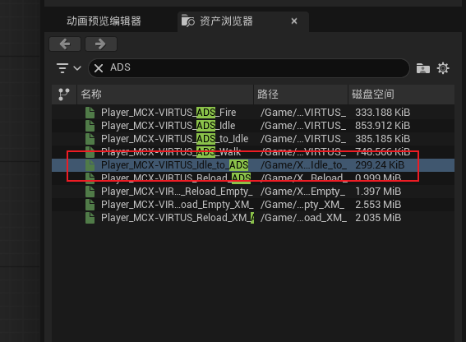The height and width of the screenshot is (342, 466).
Task: Click the revision control column header icon
Action: pos(64,95)
